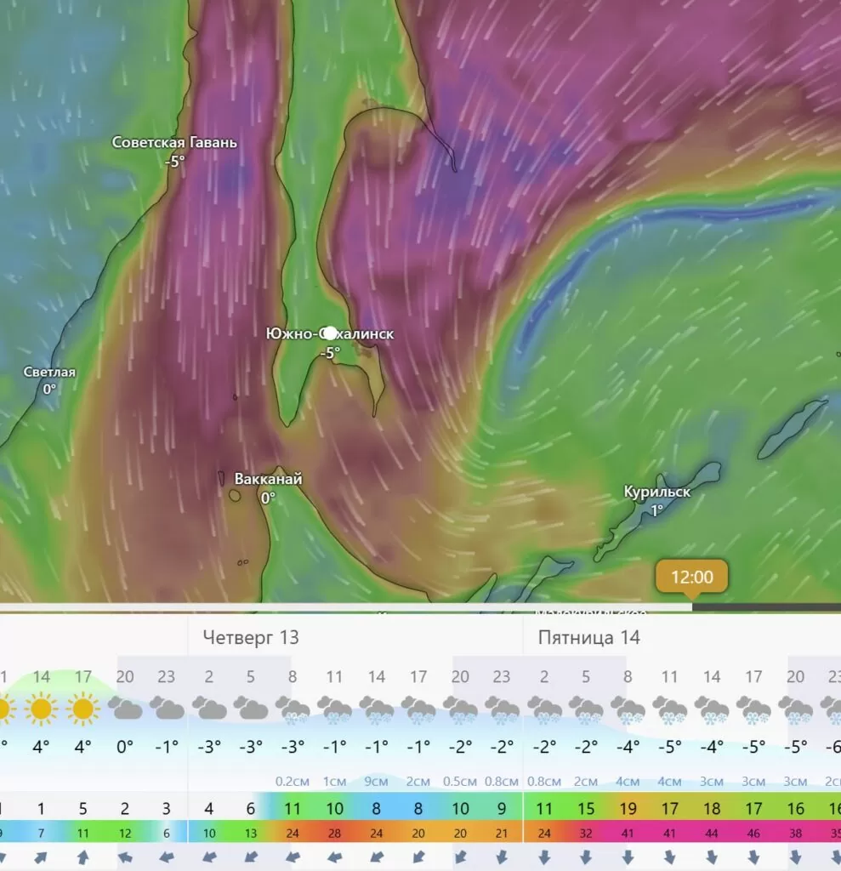Click the cloud icon at Wednesday hour 20

125,709
